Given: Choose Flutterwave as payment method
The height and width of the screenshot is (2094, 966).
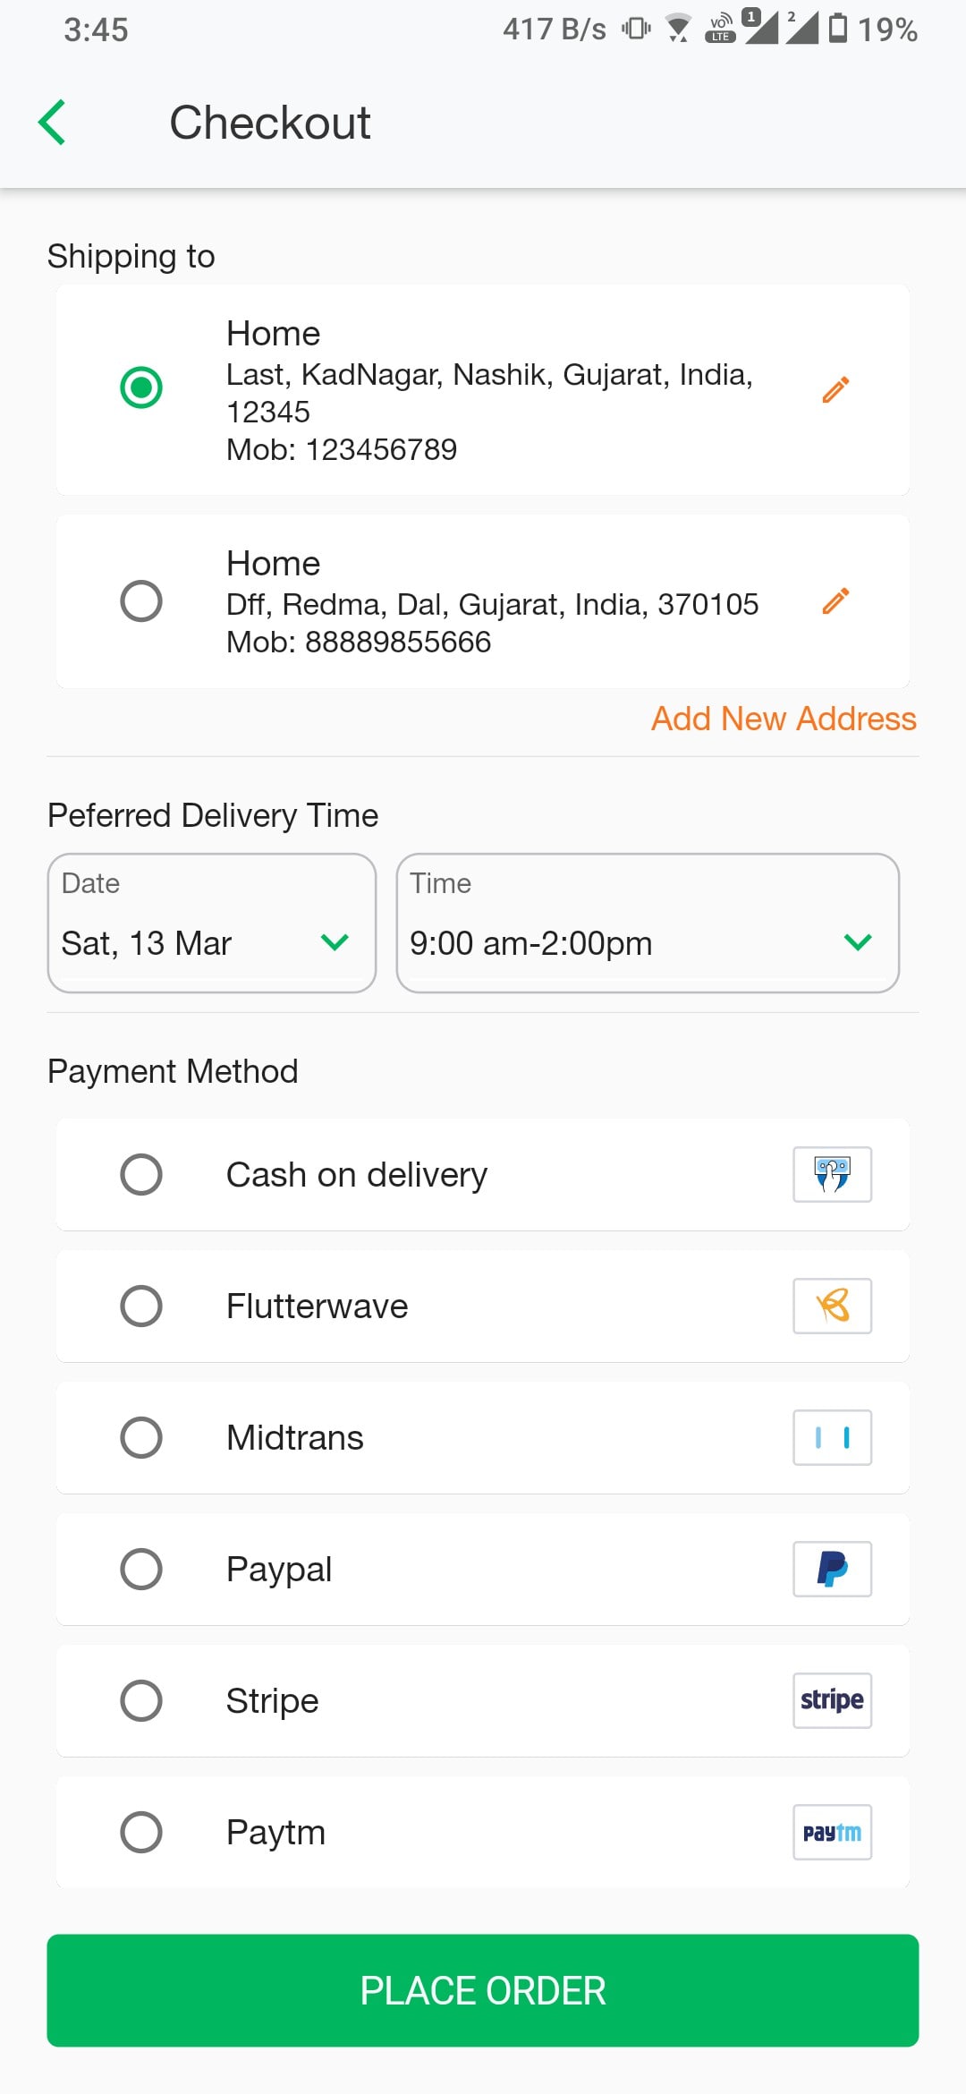Looking at the screenshot, I should click(x=141, y=1306).
